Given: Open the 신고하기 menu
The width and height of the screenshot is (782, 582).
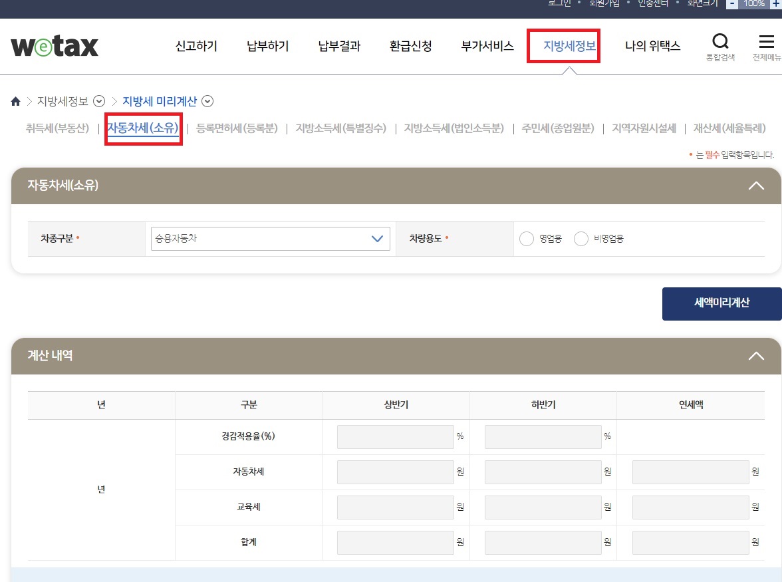Looking at the screenshot, I should 197,46.
